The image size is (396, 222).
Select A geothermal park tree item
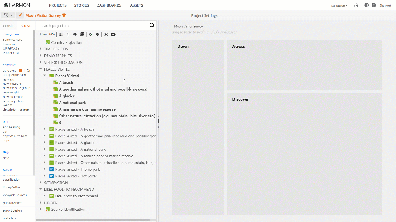click(103, 89)
